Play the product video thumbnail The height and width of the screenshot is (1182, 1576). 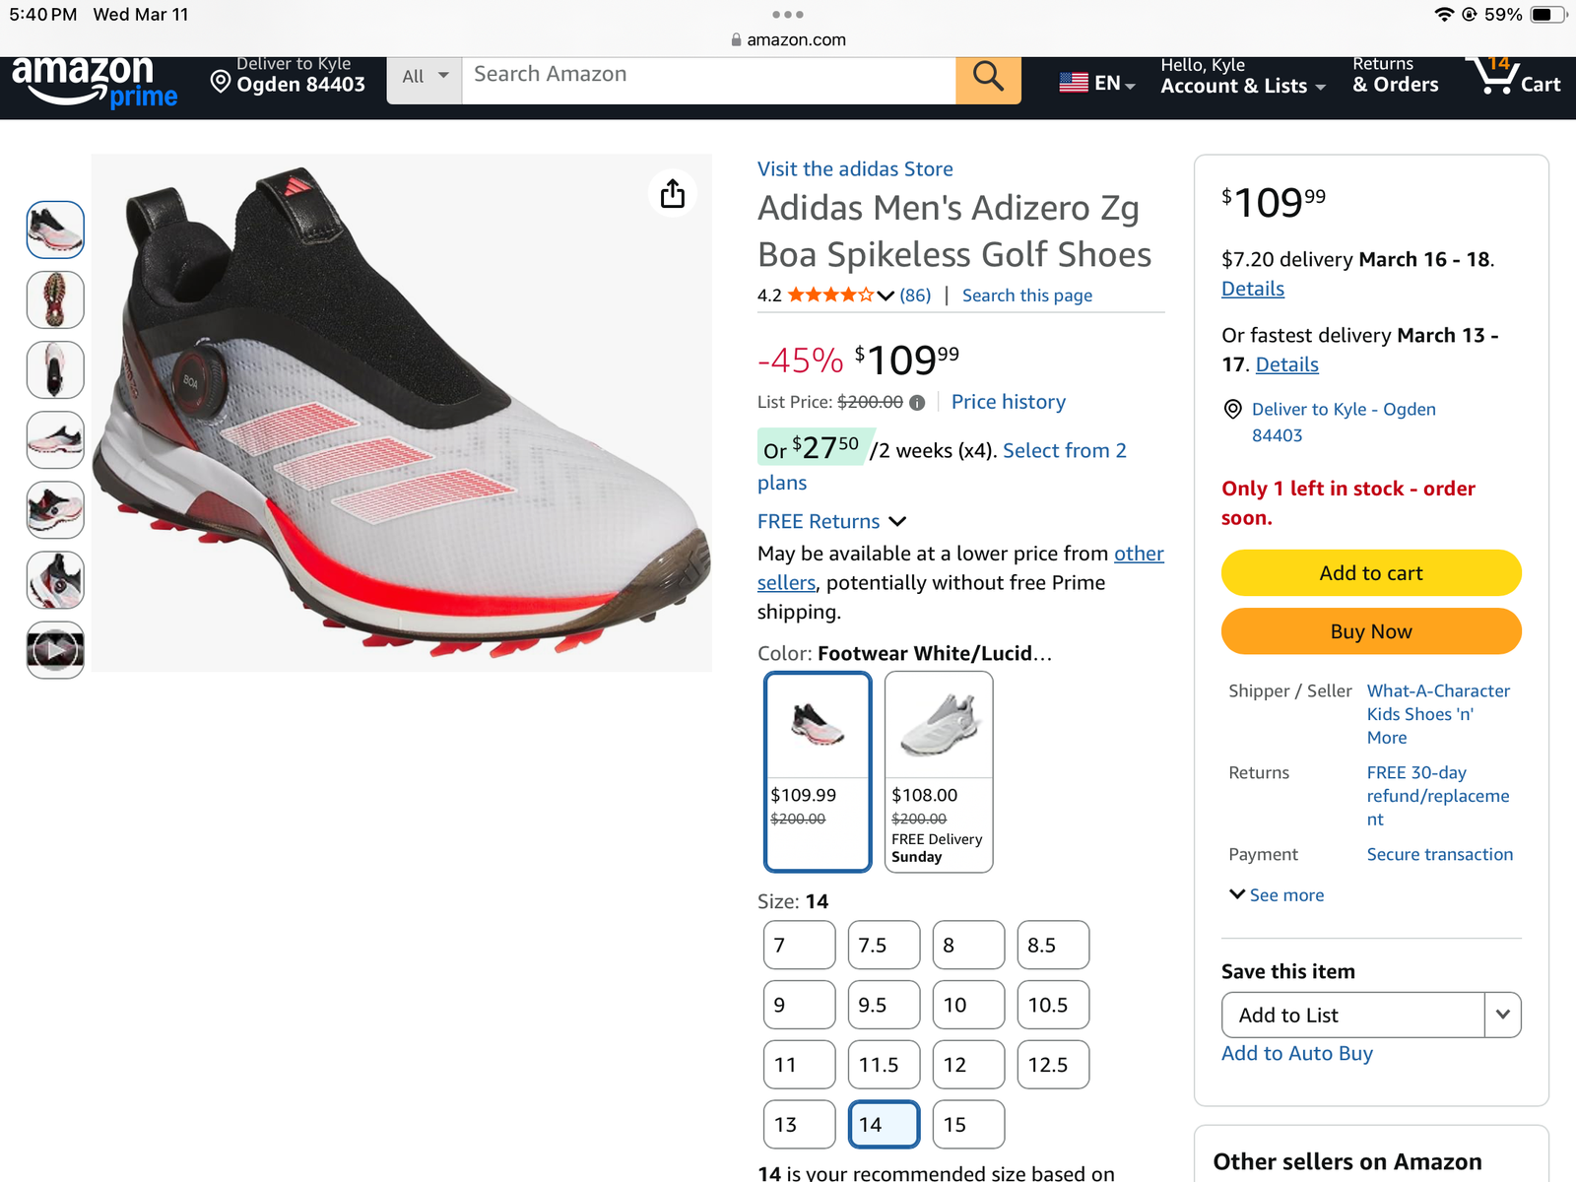click(55, 650)
